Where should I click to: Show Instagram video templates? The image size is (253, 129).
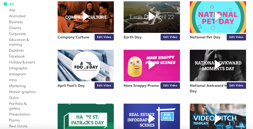coord(18,74)
